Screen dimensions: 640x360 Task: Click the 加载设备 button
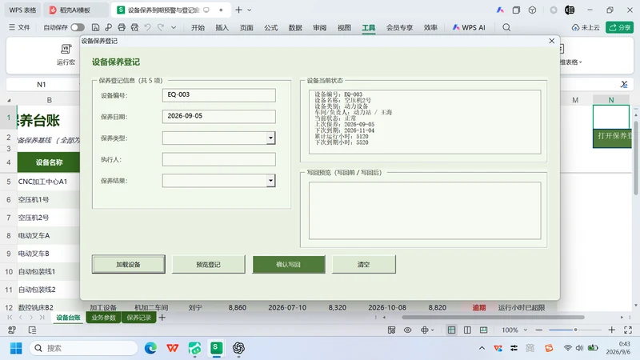point(129,265)
